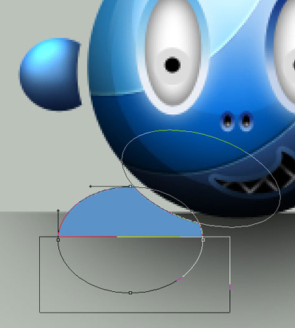Select the left path node on the rectangle's top edge
Image resolution: width=295 pixels, height=328 pixels.
(x=58, y=240)
